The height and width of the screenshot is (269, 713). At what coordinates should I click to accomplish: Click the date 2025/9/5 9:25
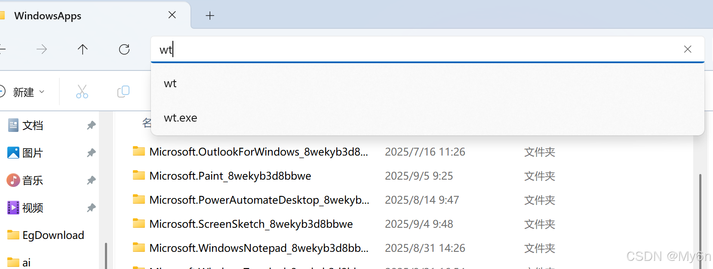[x=419, y=176]
